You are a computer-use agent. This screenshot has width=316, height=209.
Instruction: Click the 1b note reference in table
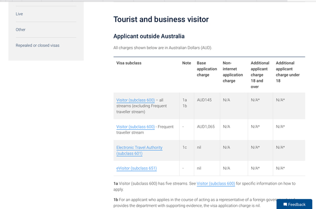click(x=185, y=106)
